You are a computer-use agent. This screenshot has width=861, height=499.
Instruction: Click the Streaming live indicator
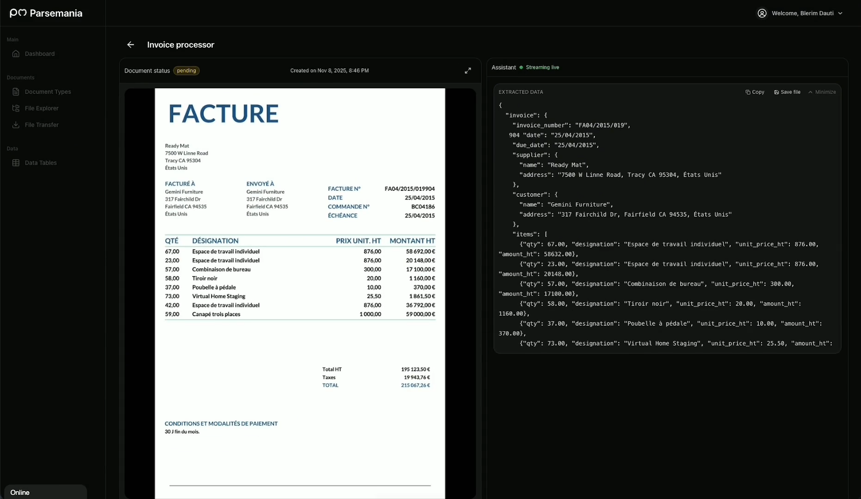541,67
